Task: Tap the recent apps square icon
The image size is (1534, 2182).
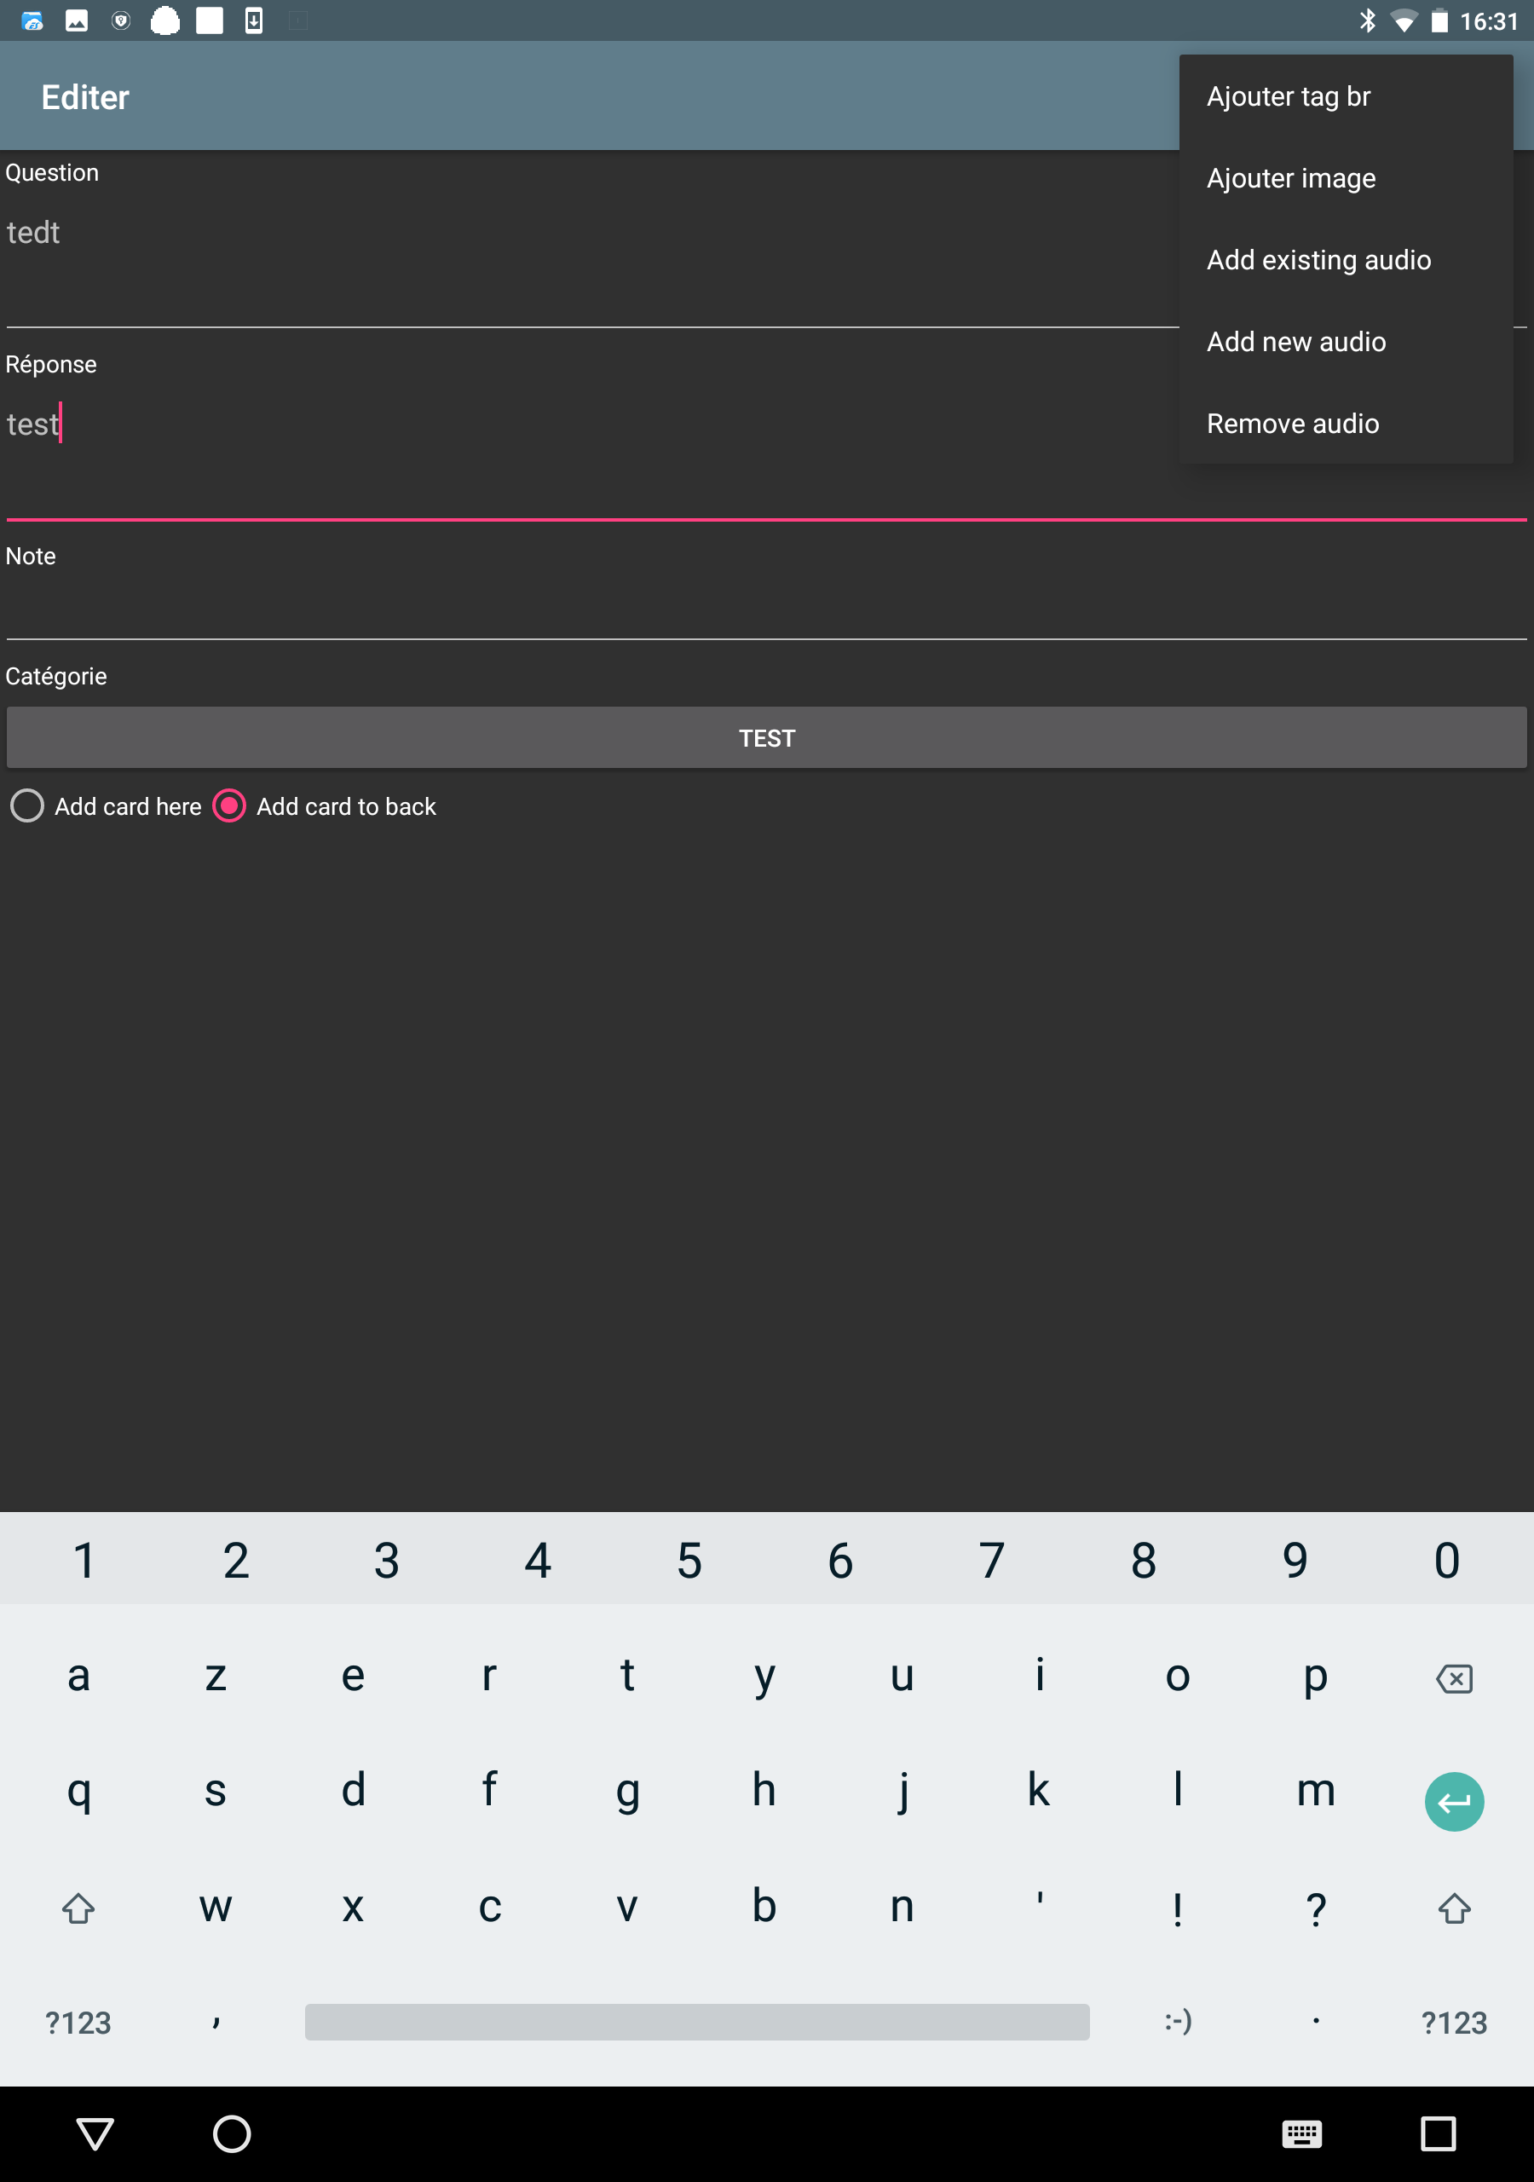Action: click(1438, 2133)
